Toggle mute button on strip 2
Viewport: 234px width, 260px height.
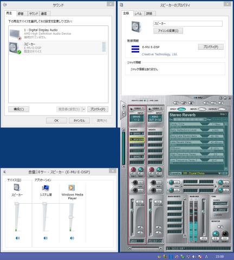(x=158, y=227)
